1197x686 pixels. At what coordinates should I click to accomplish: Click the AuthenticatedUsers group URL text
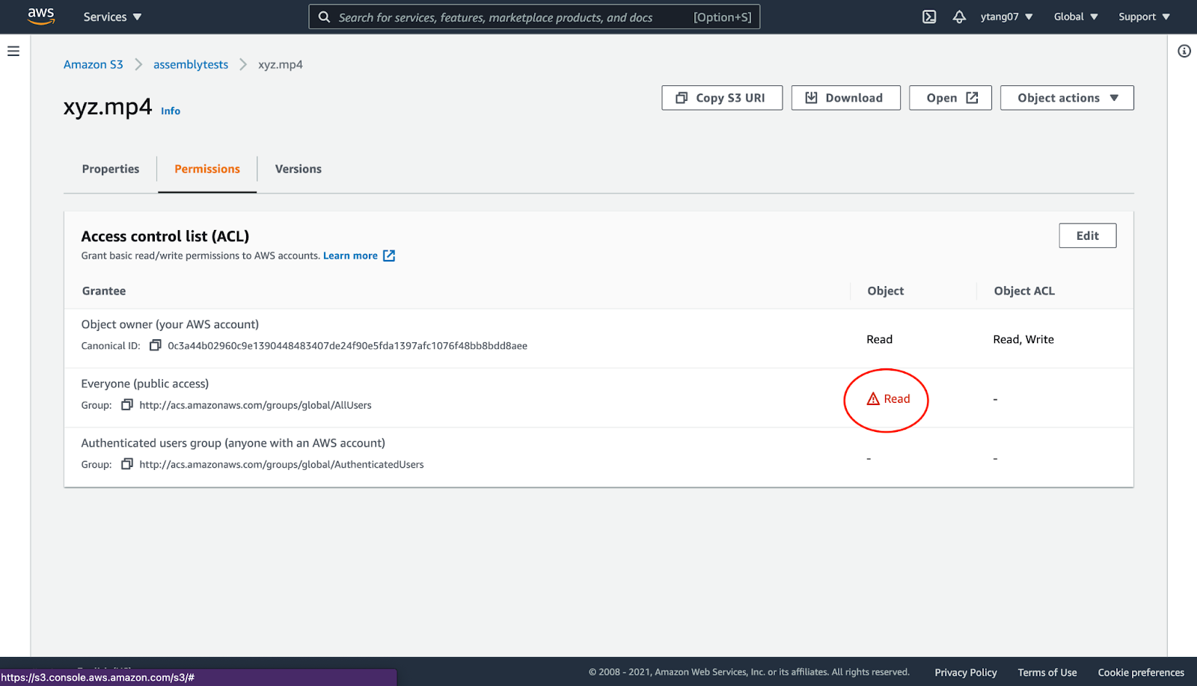pyautogui.click(x=281, y=464)
